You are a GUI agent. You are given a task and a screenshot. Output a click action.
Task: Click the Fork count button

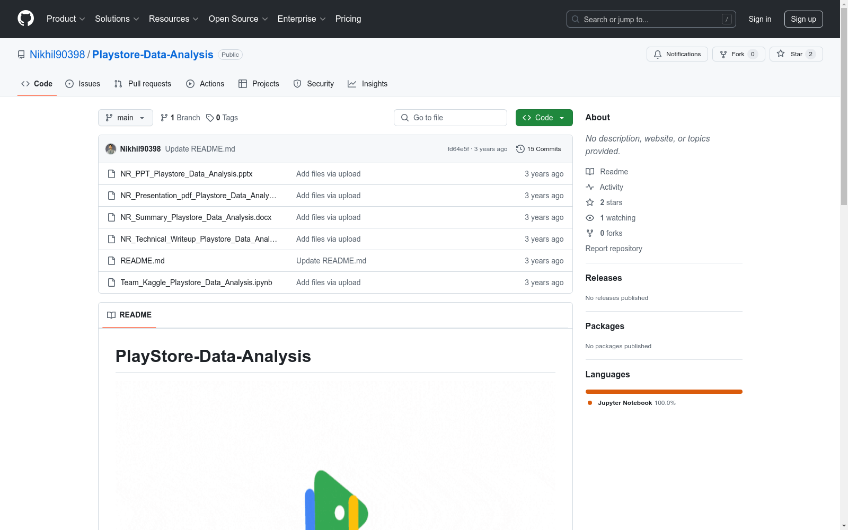point(739,54)
